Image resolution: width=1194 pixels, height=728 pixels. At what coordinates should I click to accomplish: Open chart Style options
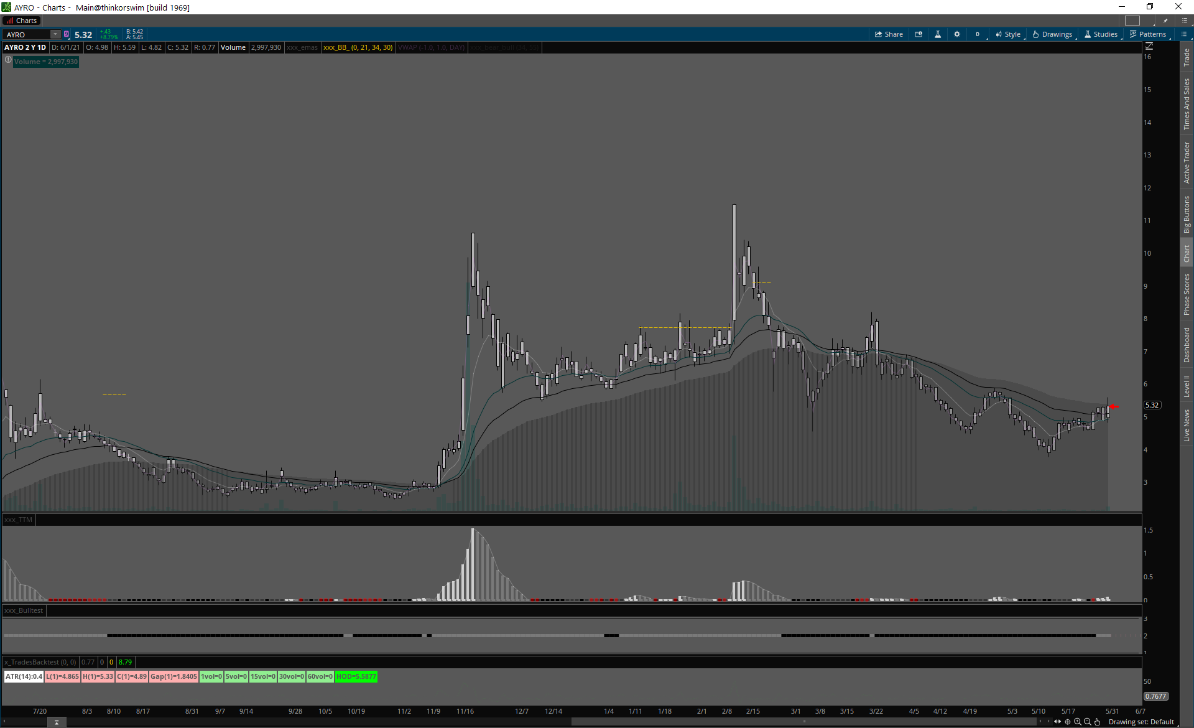[1007, 34]
